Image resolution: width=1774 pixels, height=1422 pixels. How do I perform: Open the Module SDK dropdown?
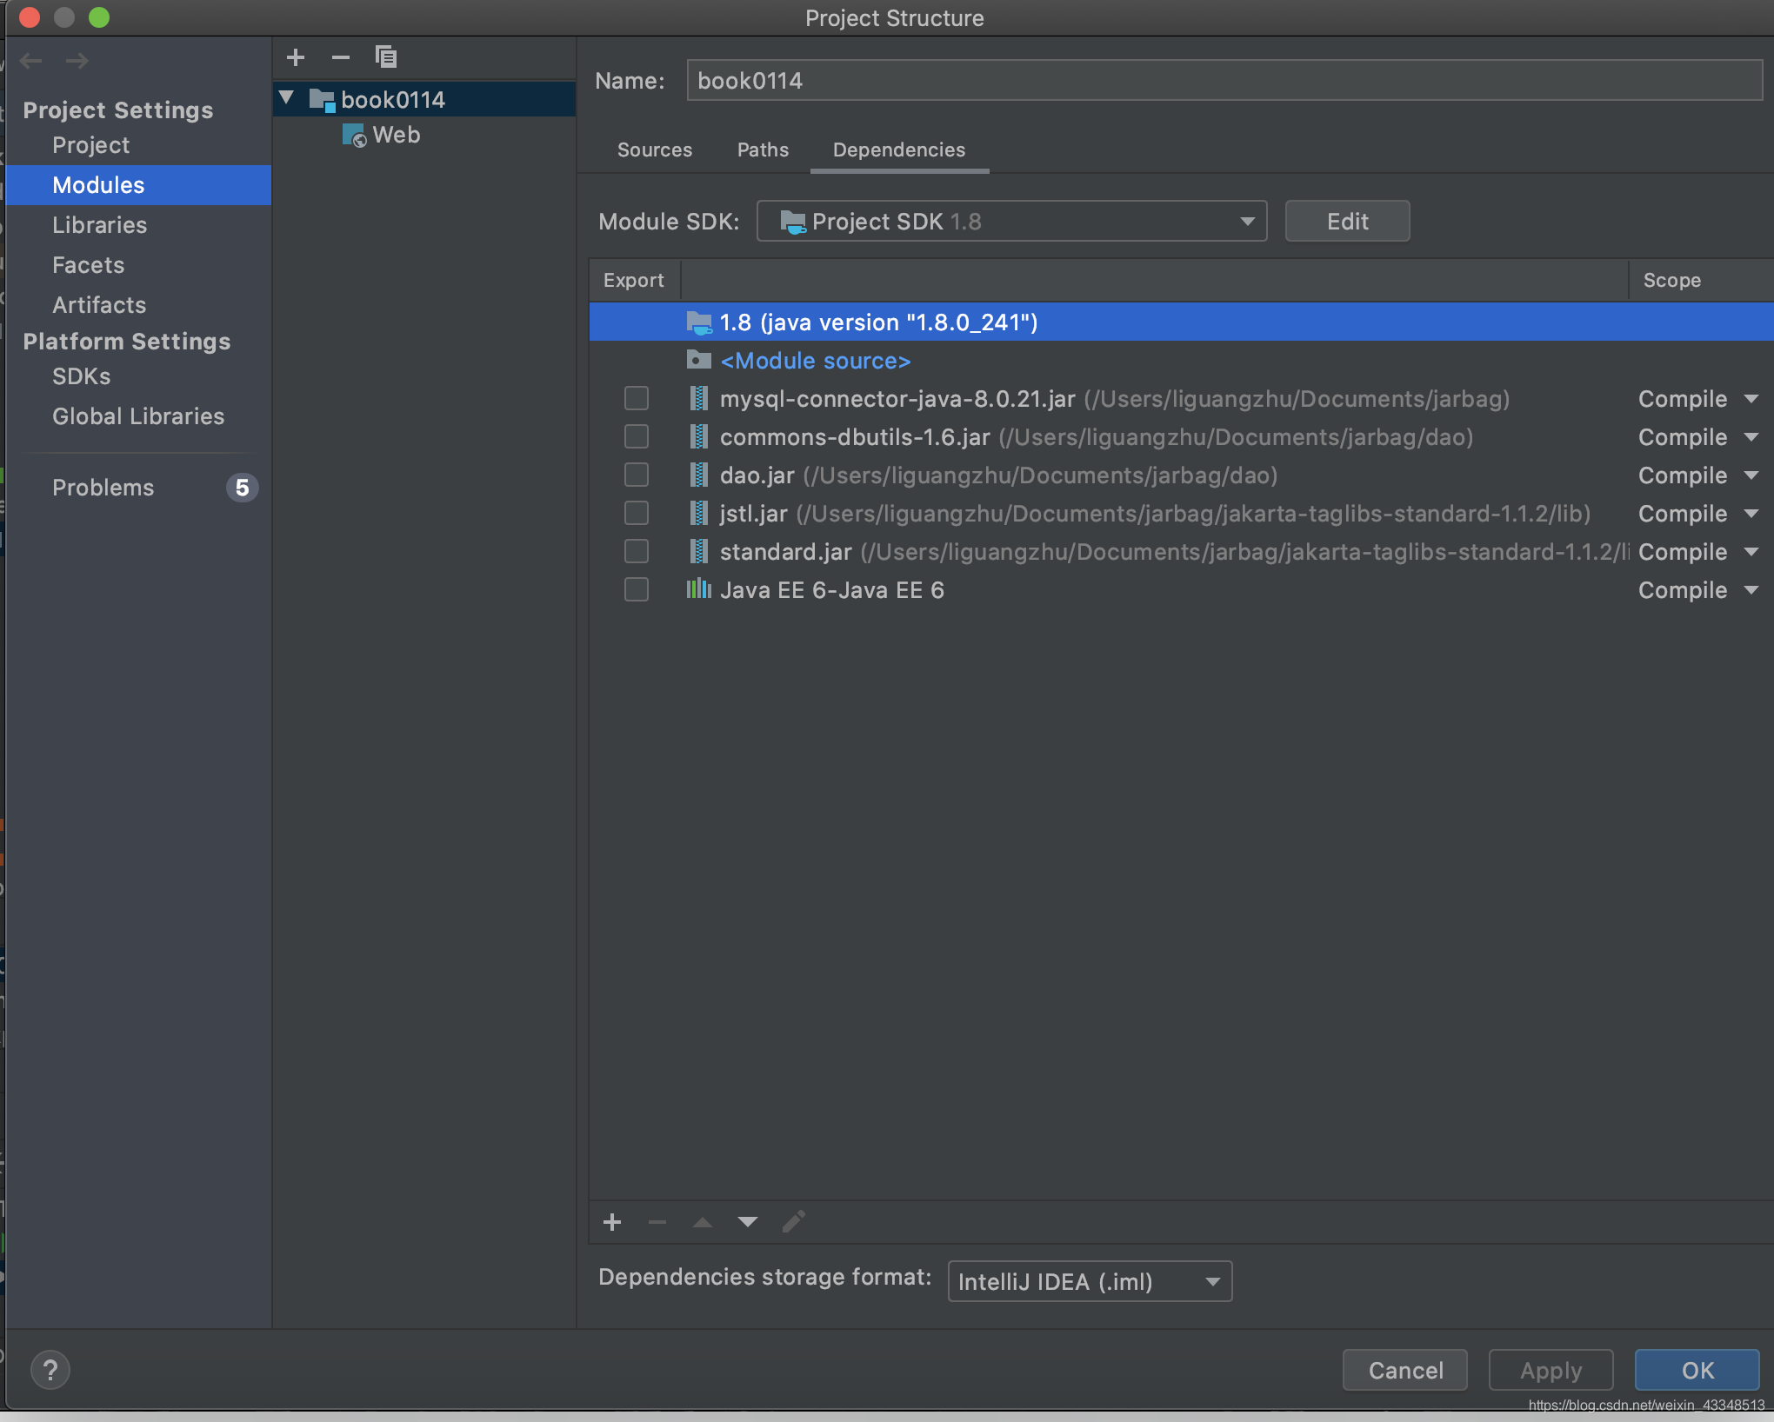[x=1012, y=221]
